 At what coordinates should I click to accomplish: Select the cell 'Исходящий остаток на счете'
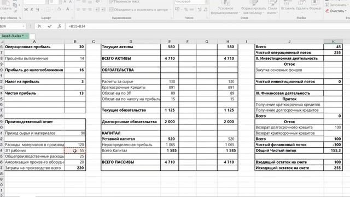tap(289, 168)
